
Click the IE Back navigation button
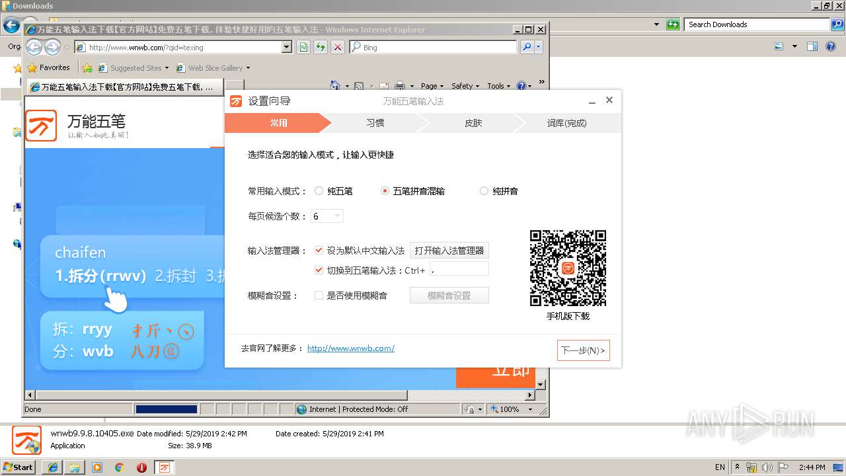(34, 47)
